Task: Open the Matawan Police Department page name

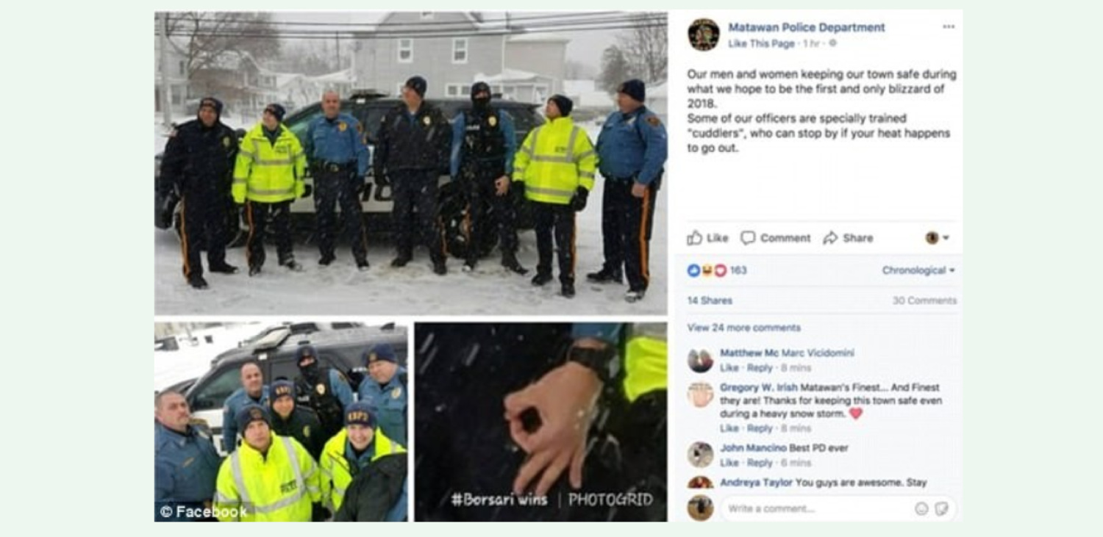Action: point(807,27)
